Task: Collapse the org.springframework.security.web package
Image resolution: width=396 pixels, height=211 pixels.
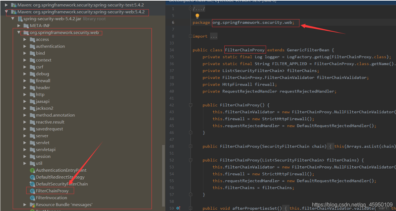Action: [19, 32]
